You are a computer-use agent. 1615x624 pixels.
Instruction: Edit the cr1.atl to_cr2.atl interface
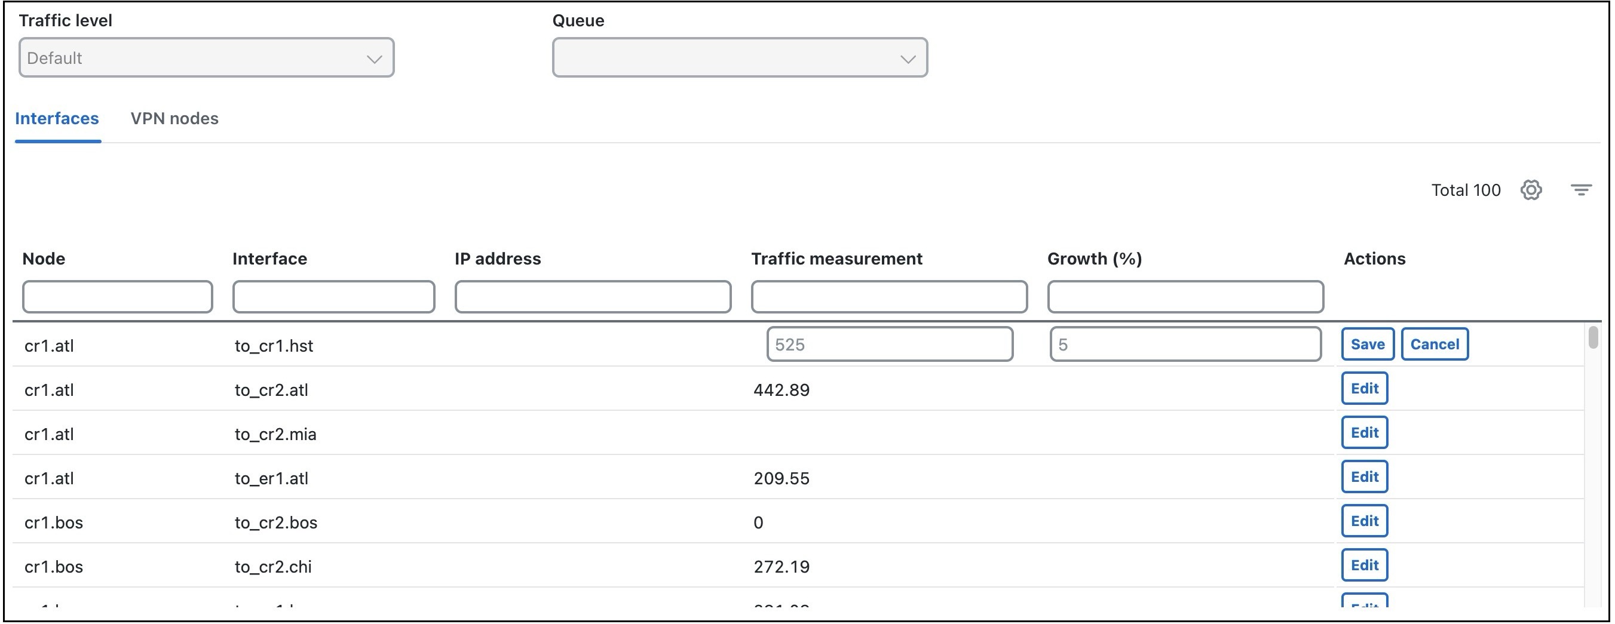[x=1364, y=389]
